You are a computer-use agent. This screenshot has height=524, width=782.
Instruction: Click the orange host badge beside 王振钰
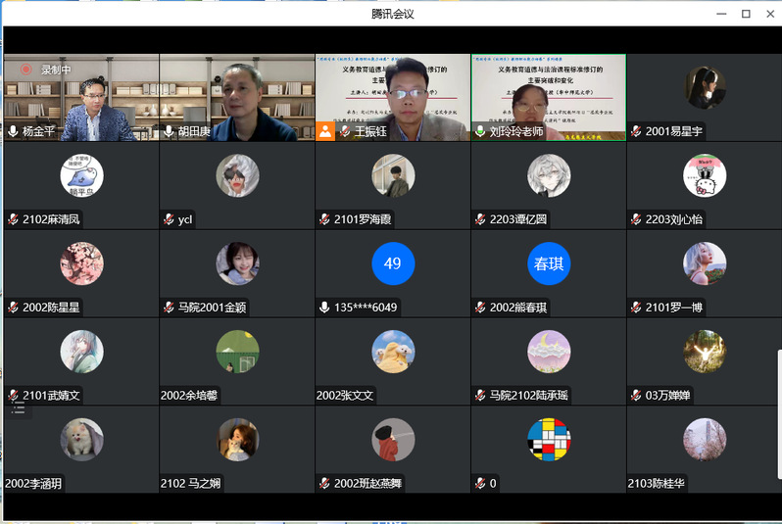pos(325,130)
